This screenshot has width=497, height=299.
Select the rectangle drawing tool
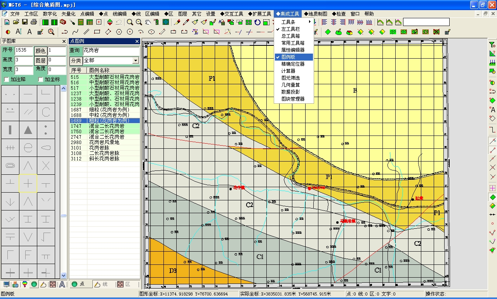(97, 32)
